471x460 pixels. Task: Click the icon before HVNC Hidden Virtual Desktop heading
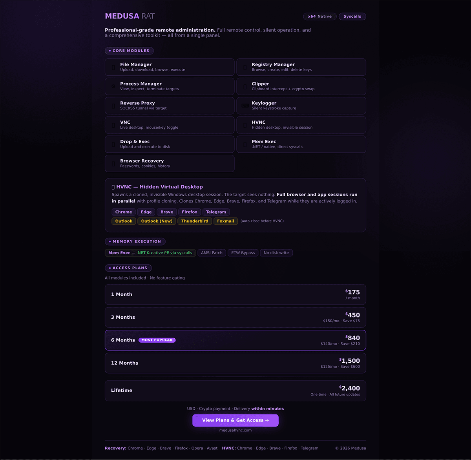tap(113, 187)
